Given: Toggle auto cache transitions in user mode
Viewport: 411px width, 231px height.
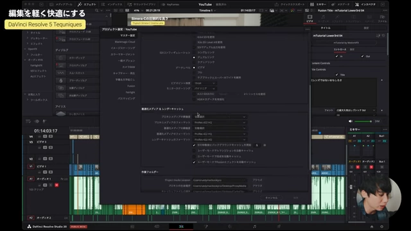Looking at the screenshot, I should [x=194, y=151].
